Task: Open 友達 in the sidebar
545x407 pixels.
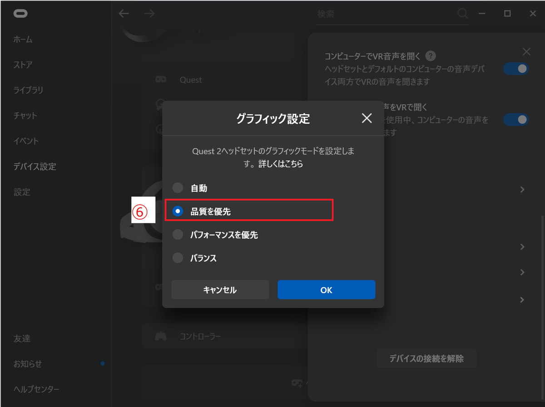Action: [x=22, y=338]
